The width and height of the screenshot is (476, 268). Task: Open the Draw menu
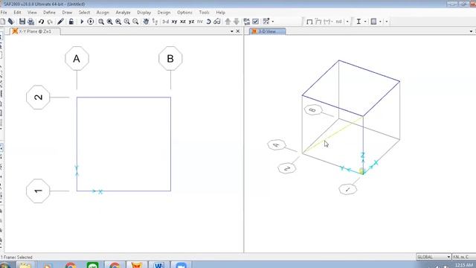(67, 13)
